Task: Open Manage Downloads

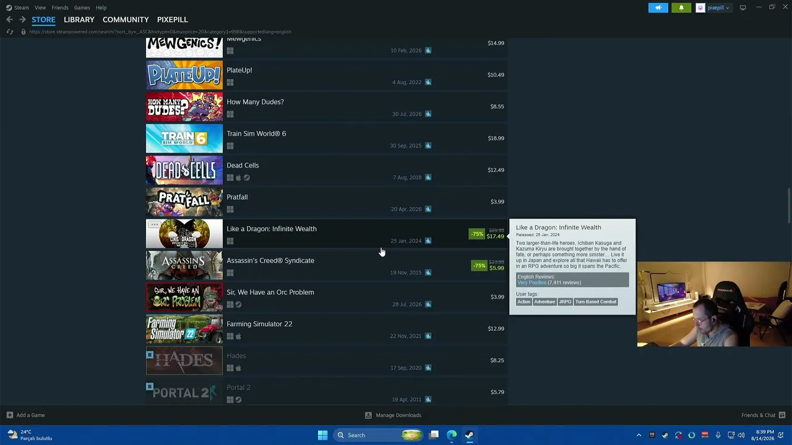Action: pos(393,415)
